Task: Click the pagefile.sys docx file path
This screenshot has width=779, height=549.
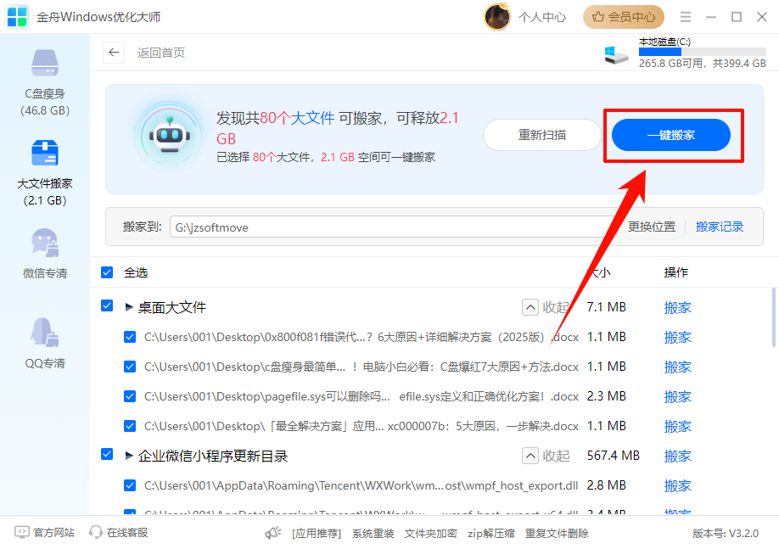Action: (x=361, y=396)
